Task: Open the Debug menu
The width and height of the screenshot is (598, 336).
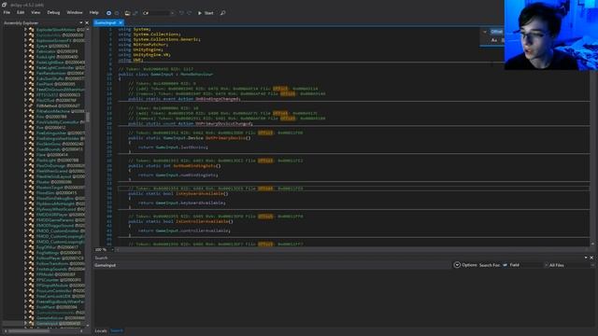Action: point(53,12)
